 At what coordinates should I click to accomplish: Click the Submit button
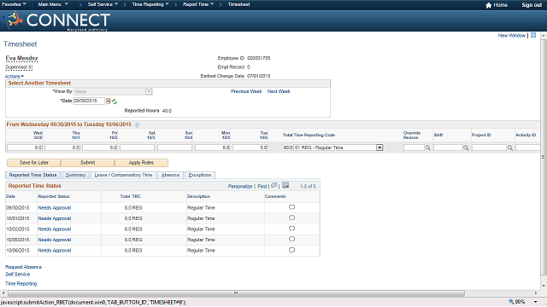pos(87,163)
